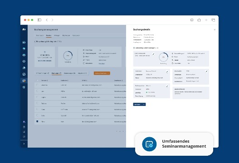Select the highlighted calendar booking sidebar icon
Screen dimensions: 239x163
(24, 81)
